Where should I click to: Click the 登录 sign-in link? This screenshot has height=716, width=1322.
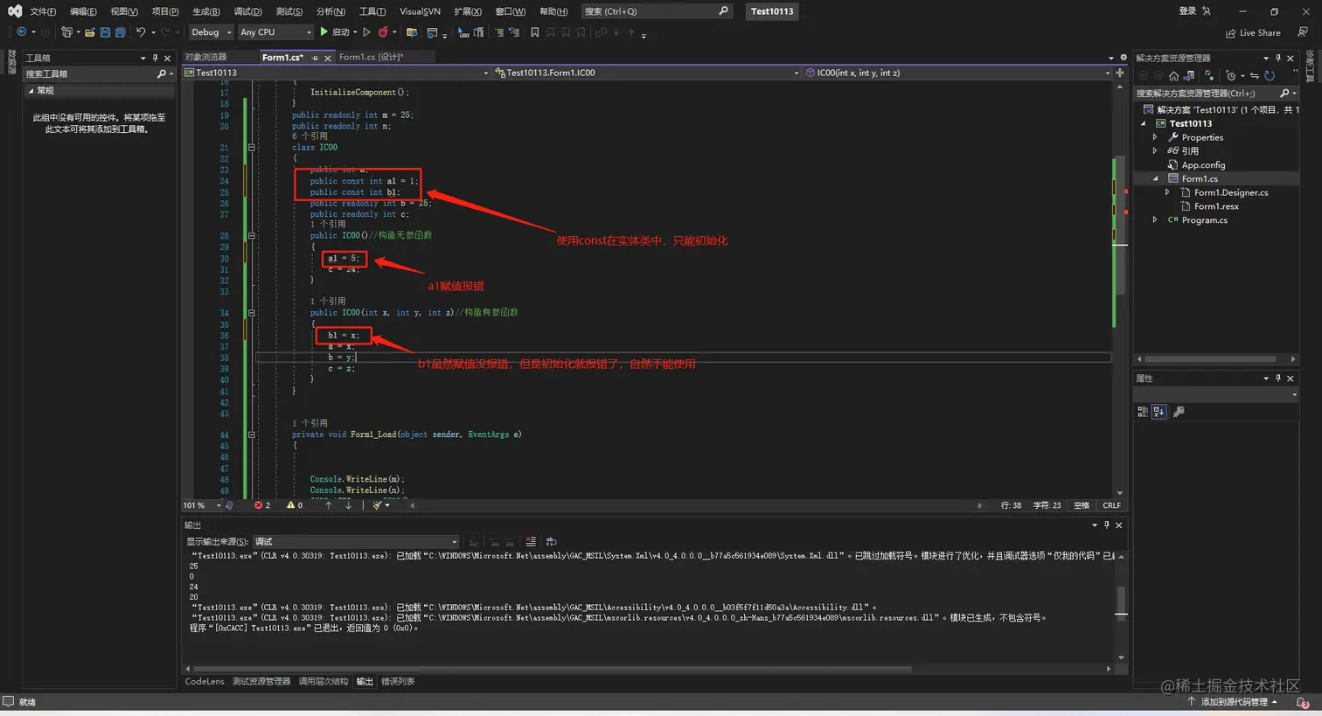(1187, 11)
